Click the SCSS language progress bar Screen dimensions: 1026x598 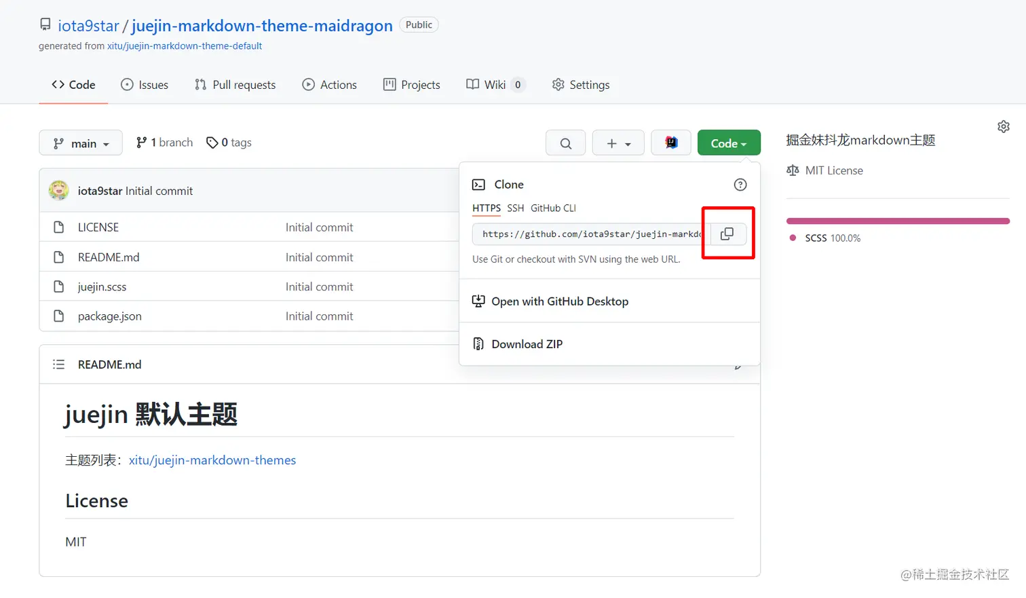coord(898,221)
